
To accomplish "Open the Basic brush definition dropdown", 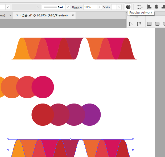I will [68, 7].
